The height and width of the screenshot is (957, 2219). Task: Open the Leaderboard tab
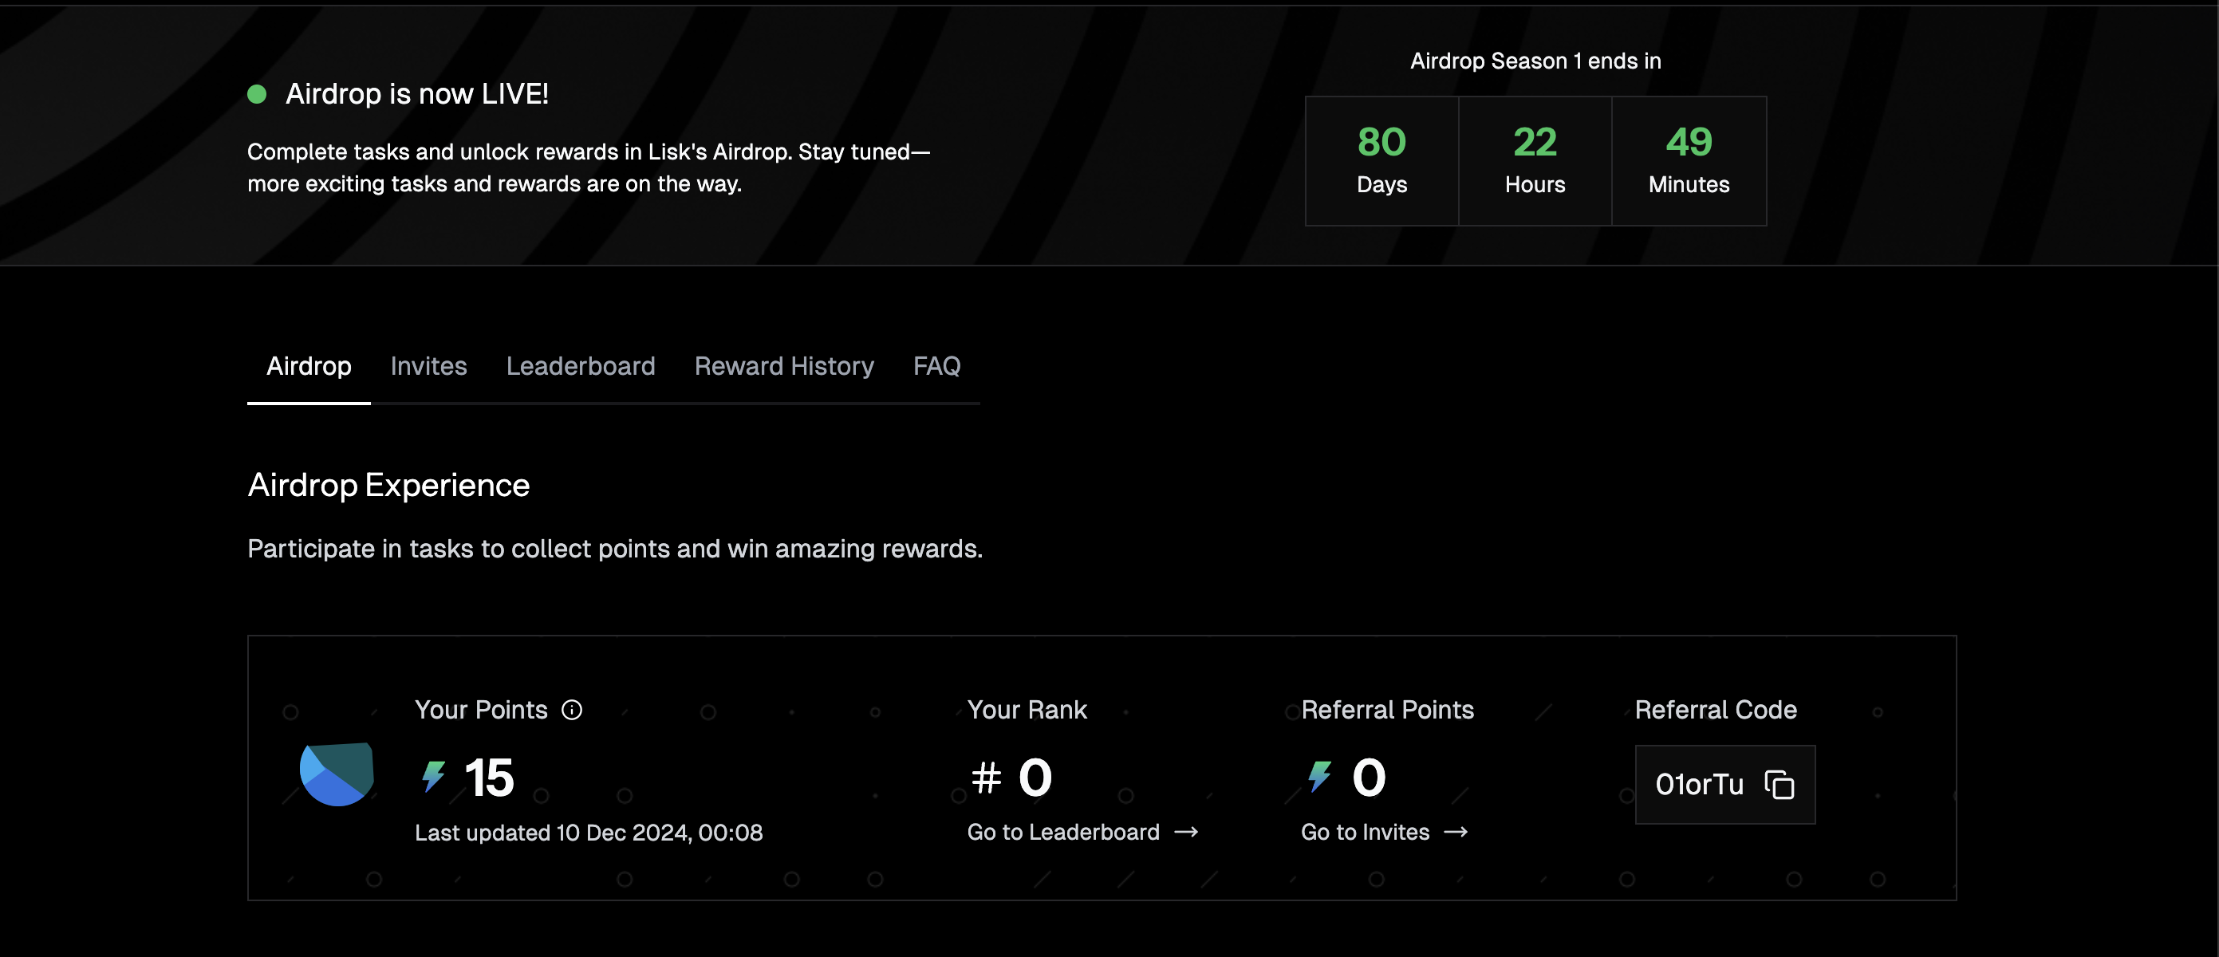tap(581, 366)
